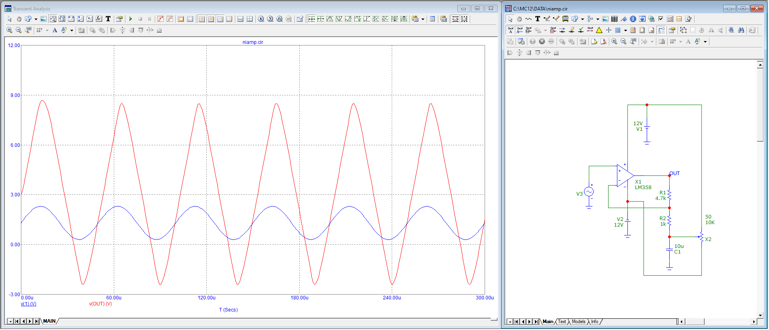769x330 pixels.
Task: Click the numeric output clipboard 123 icon
Action: point(444,19)
